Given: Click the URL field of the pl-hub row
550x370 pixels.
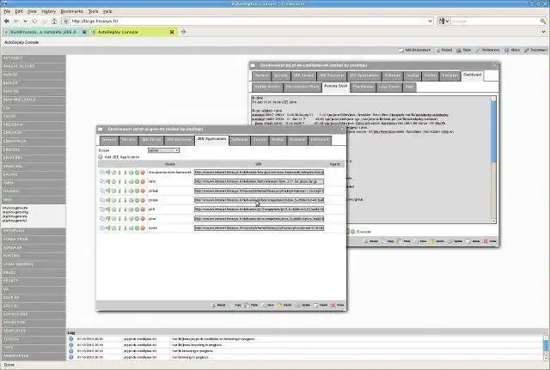Looking at the screenshot, I should [260, 191].
